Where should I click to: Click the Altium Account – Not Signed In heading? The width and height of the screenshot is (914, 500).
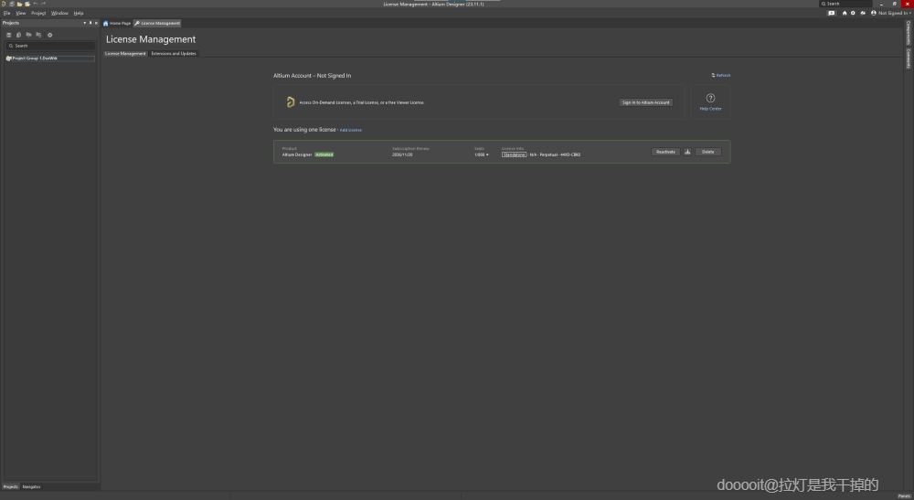point(312,76)
